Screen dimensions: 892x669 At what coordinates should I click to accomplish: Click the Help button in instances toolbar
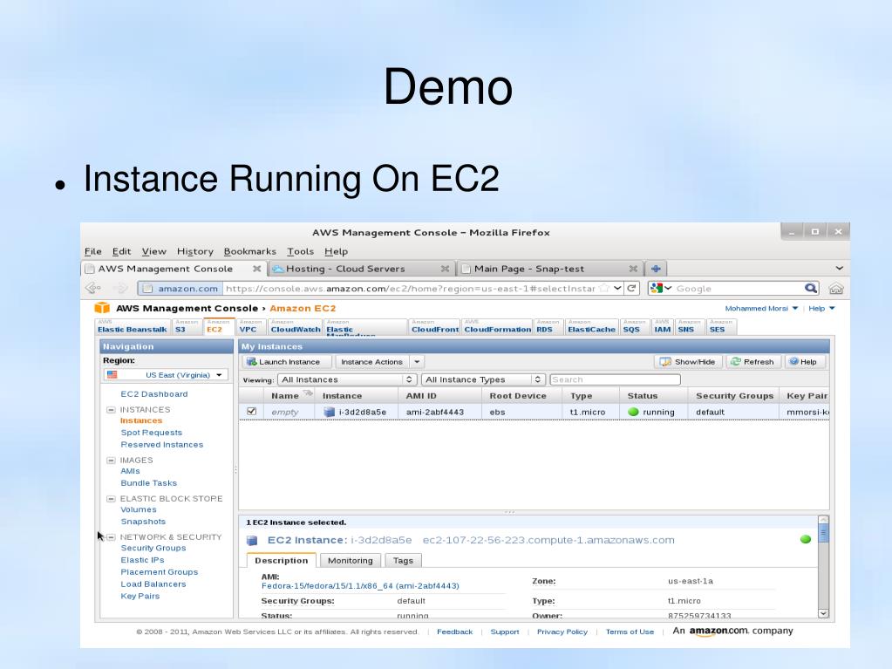[x=805, y=362]
